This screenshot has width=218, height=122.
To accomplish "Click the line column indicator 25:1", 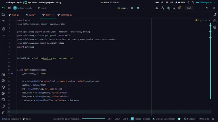I will click(x=110, y=119).
